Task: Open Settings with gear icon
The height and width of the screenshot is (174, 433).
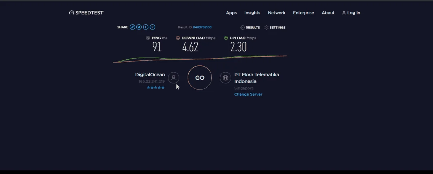Action: (x=275, y=27)
